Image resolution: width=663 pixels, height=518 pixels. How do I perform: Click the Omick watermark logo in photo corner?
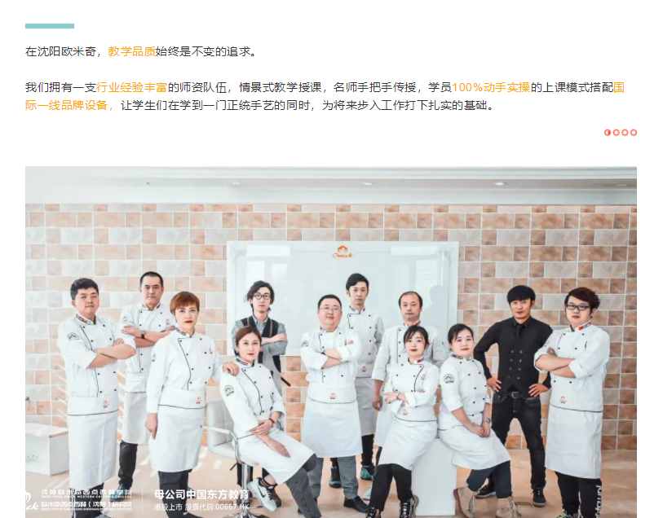pyautogui.click(x=31, y=500)
